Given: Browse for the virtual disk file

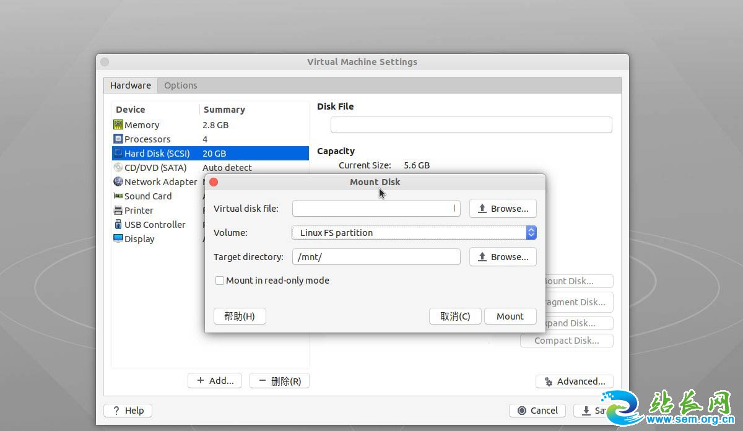Looking at the screenshot, I should [x=503, y=209].
